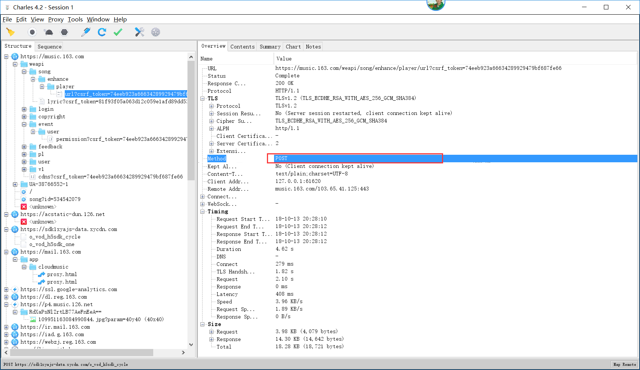Expand the copyright folder

(x=24, y=117)
